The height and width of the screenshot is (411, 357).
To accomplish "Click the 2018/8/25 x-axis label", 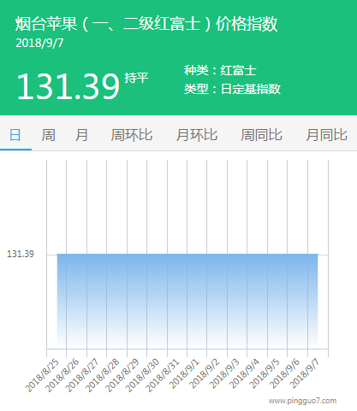I will click(42, 375).
